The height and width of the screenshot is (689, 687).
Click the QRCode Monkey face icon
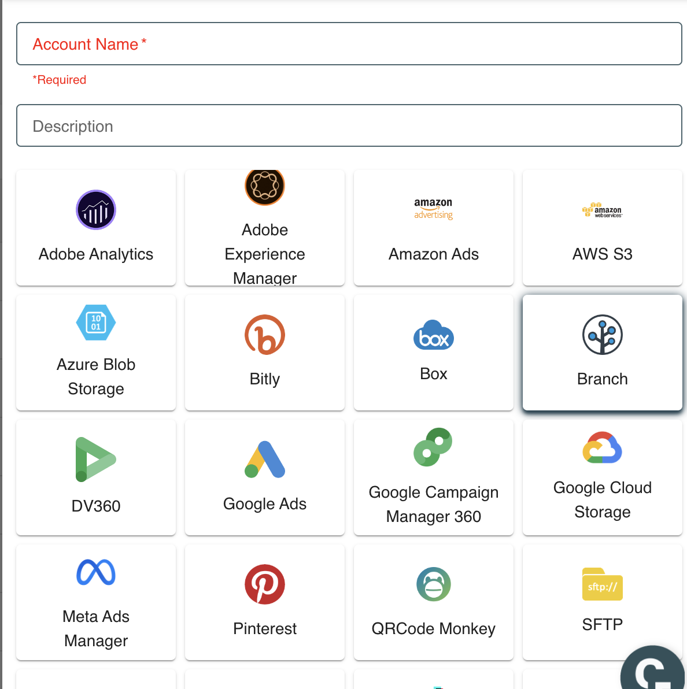tap(433, 584)
